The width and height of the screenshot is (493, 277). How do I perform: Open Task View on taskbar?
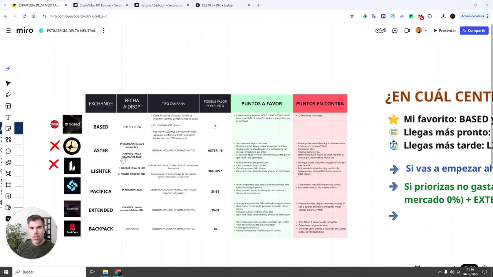92,272
